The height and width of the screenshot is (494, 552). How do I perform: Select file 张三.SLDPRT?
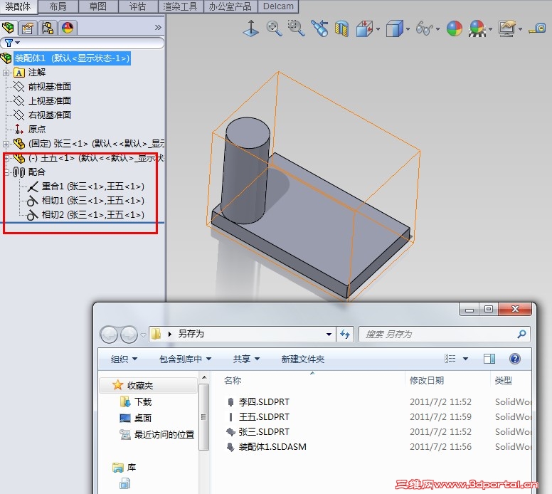(264, 431)
